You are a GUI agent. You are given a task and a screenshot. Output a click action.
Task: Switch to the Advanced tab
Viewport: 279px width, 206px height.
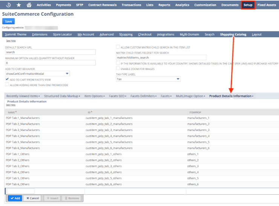tap(107, 34)
